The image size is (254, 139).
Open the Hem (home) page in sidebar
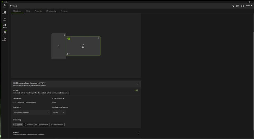tap(4, 6)
